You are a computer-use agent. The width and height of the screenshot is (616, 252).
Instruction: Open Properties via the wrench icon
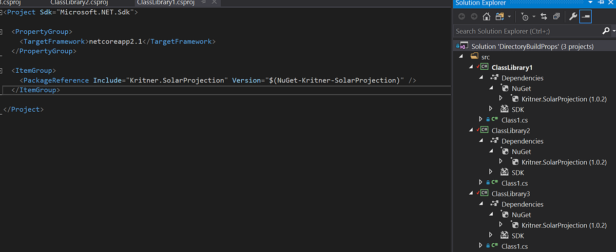[573, 17]
